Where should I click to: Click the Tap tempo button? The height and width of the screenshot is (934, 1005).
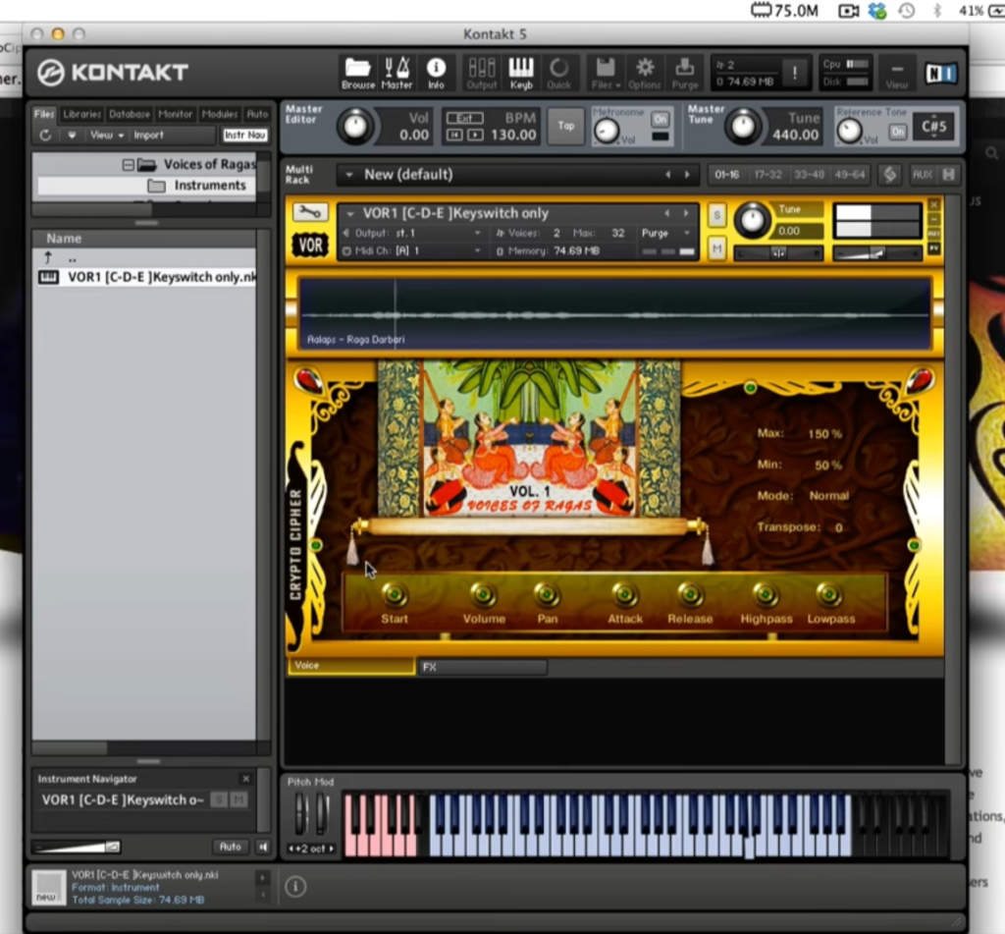pyautogui.click(x=565, y=126)
